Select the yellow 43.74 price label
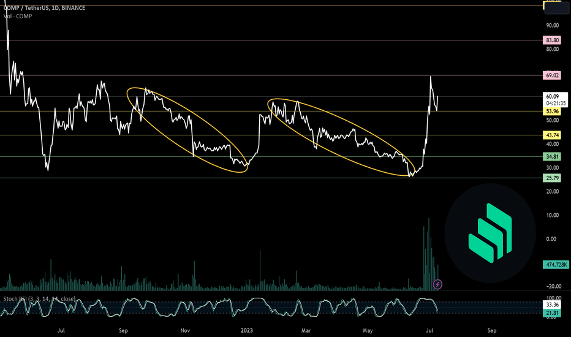This screenshot has height=337, width=571. click(552, 135)
